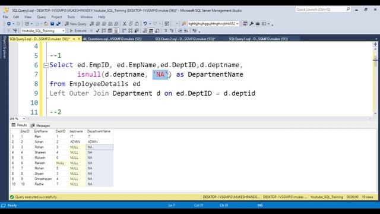This screenshot has height=214, width=380.
Task: Toggle Include Live Query Statistics icon
Action: (131, 31)
